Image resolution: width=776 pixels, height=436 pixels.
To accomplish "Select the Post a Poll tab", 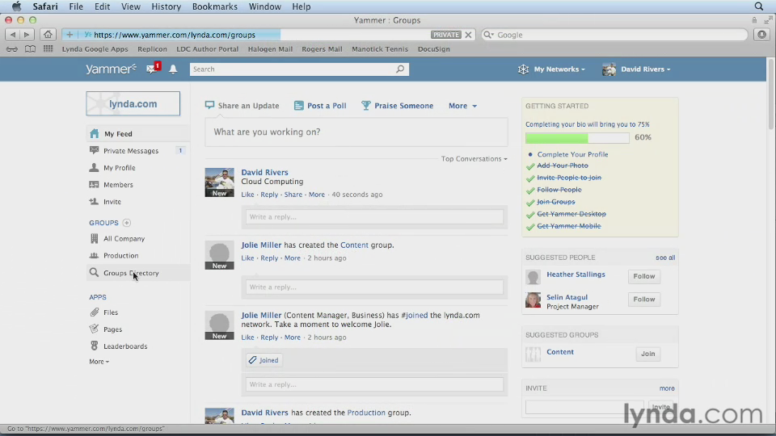I will point(320,106).
